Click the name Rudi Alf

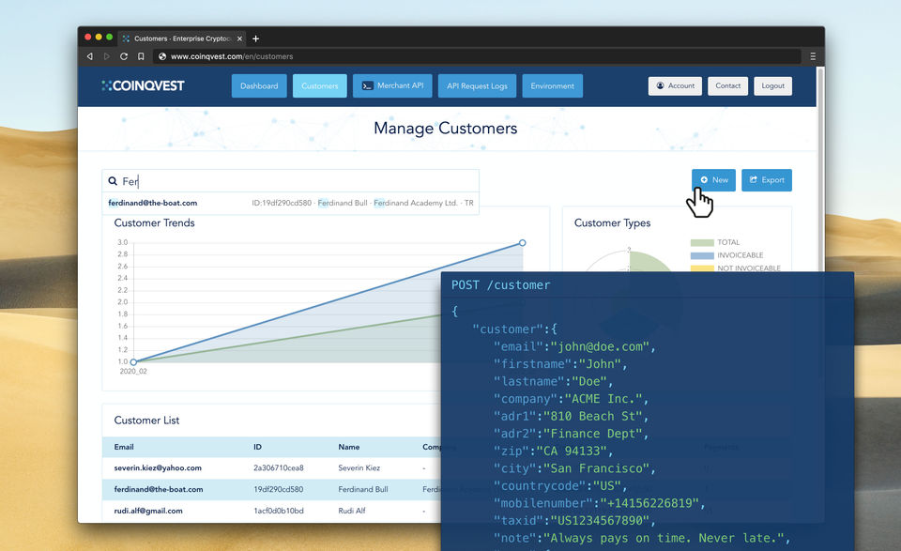point(352,511)
